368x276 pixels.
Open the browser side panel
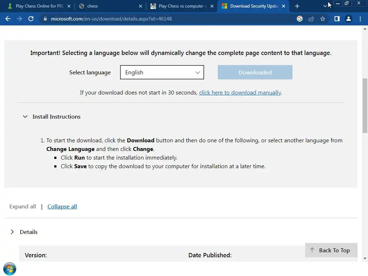[x=337, y=19]
